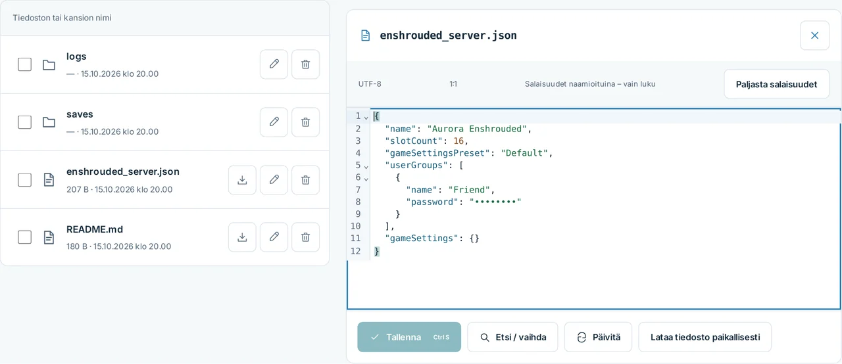Delete the saves folder
This screenshot has width=842, height=364.
(x=305, y=122)
